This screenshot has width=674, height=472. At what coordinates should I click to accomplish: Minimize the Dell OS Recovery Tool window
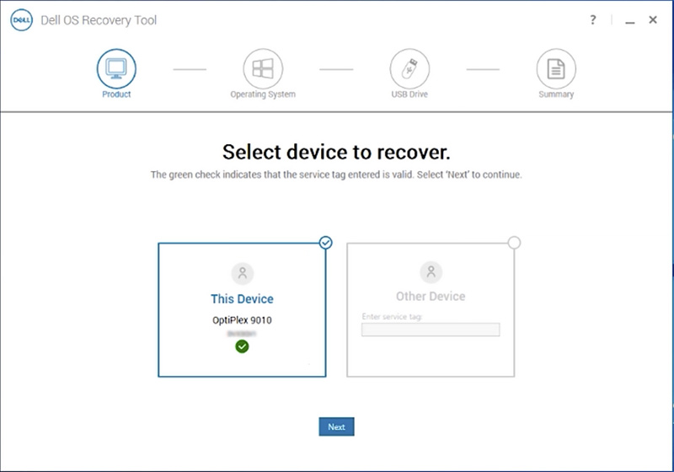630,22
